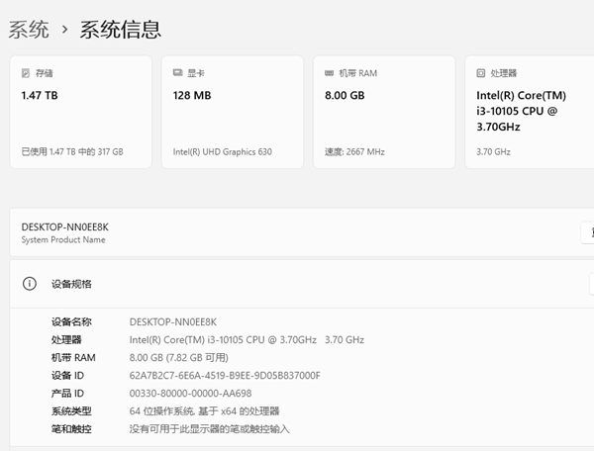Click the 笔和触控 row text
This screenshot has width=594, height=451.
[x=210, y=429]
